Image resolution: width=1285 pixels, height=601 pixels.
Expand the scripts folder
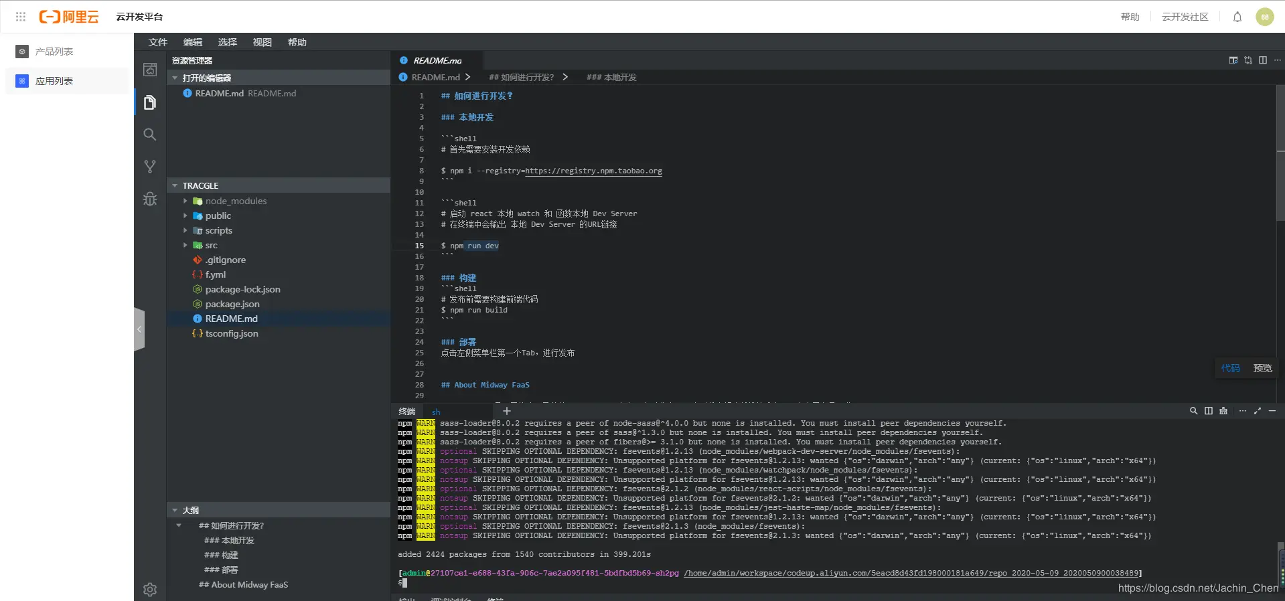coord(185,230)
